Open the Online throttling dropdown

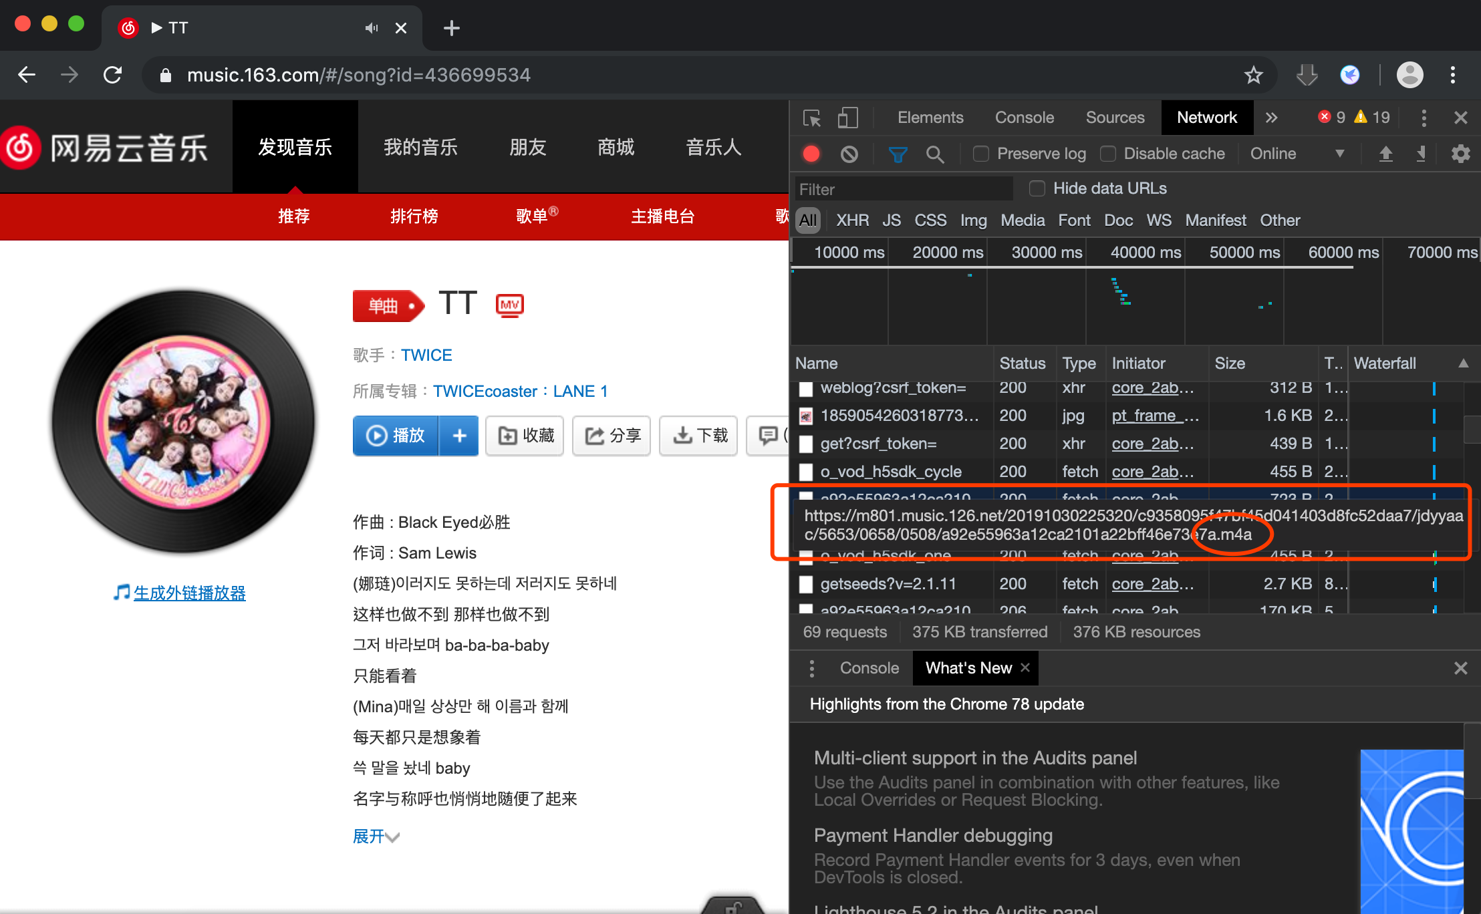pos(1297,154)
